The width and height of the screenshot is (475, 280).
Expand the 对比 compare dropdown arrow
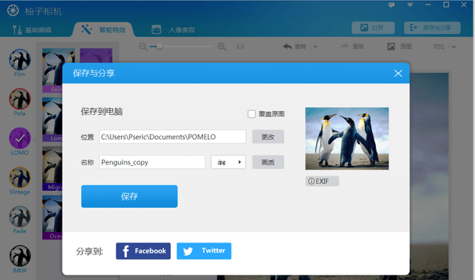(454, 47)
